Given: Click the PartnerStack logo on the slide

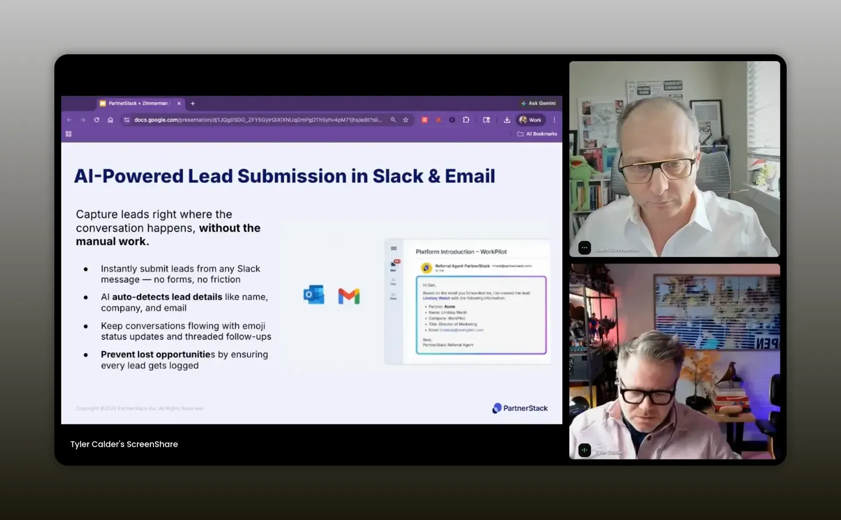Looking at the screenshot, I should coord(520,408).
